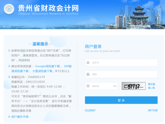Open the 火狐浏览器下载 link
This screenshot has width=165, height=124.
coord(42,71)
